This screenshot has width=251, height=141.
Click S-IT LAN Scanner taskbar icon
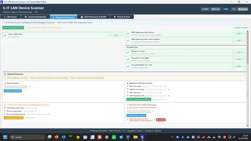[x=142, y=137]
